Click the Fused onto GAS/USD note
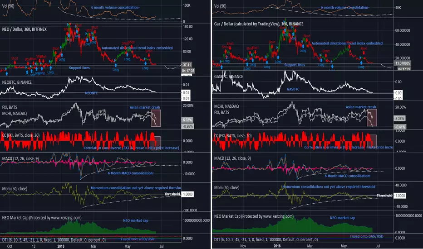Image resolution: width=423 pixels, height=249 pixels. click(x=367, y=236)
